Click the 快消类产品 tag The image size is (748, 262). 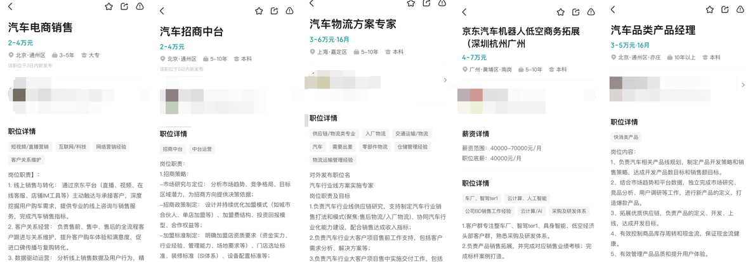[x=626, y=137]
